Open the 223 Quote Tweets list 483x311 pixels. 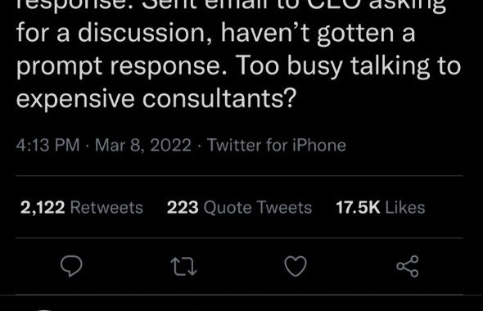coord(239,207)
